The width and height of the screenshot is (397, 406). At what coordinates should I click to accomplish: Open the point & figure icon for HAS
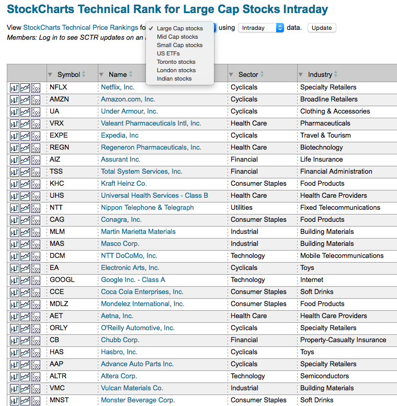click(36, 353)
